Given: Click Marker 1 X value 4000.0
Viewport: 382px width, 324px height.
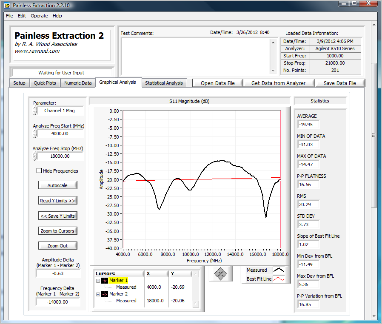Looking at the screenshot, I should click(x=154, y=287).
